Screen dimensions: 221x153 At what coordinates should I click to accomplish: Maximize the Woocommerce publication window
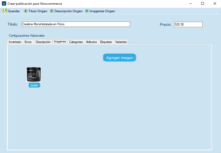pos(203,3)
